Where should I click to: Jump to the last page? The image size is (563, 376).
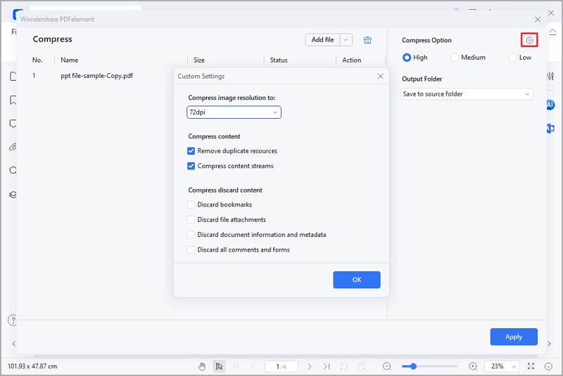[327, 366]
